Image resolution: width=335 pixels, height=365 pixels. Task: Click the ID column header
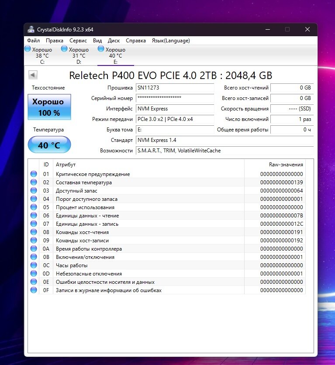pyautogui.click(x=46, y=165)
